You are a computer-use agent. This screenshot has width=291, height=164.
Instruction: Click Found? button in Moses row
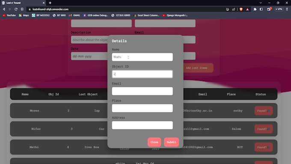(x=264, y=111)
